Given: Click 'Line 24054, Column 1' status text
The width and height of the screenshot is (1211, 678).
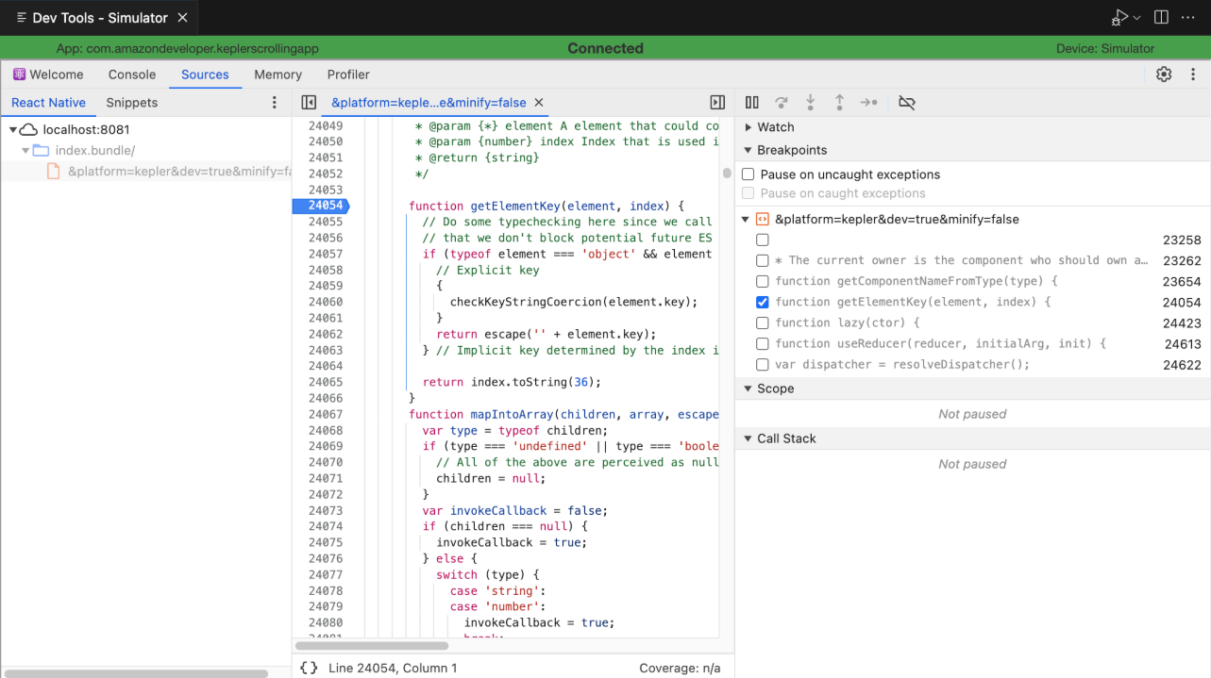Looking at the screenshot, I should pos(393,668).
